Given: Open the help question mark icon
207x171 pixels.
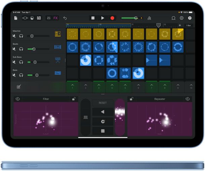Looking at the screenshot, I should (190, 18).
